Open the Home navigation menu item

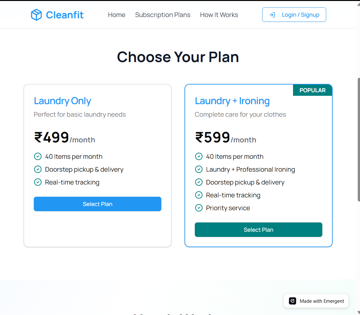(117, 15)
